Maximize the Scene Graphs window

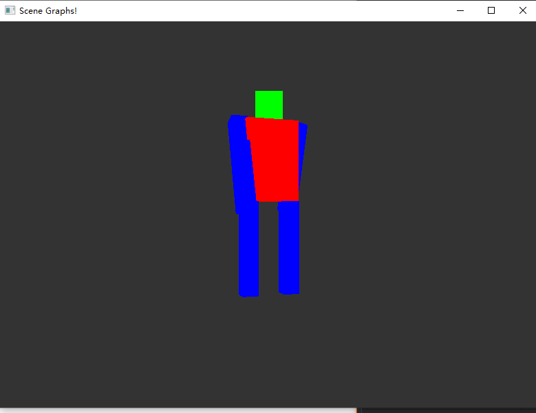[491, 10]
